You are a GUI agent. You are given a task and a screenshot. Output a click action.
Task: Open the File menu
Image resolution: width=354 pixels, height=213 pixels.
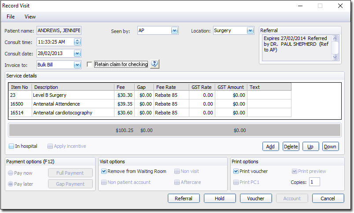11,17
